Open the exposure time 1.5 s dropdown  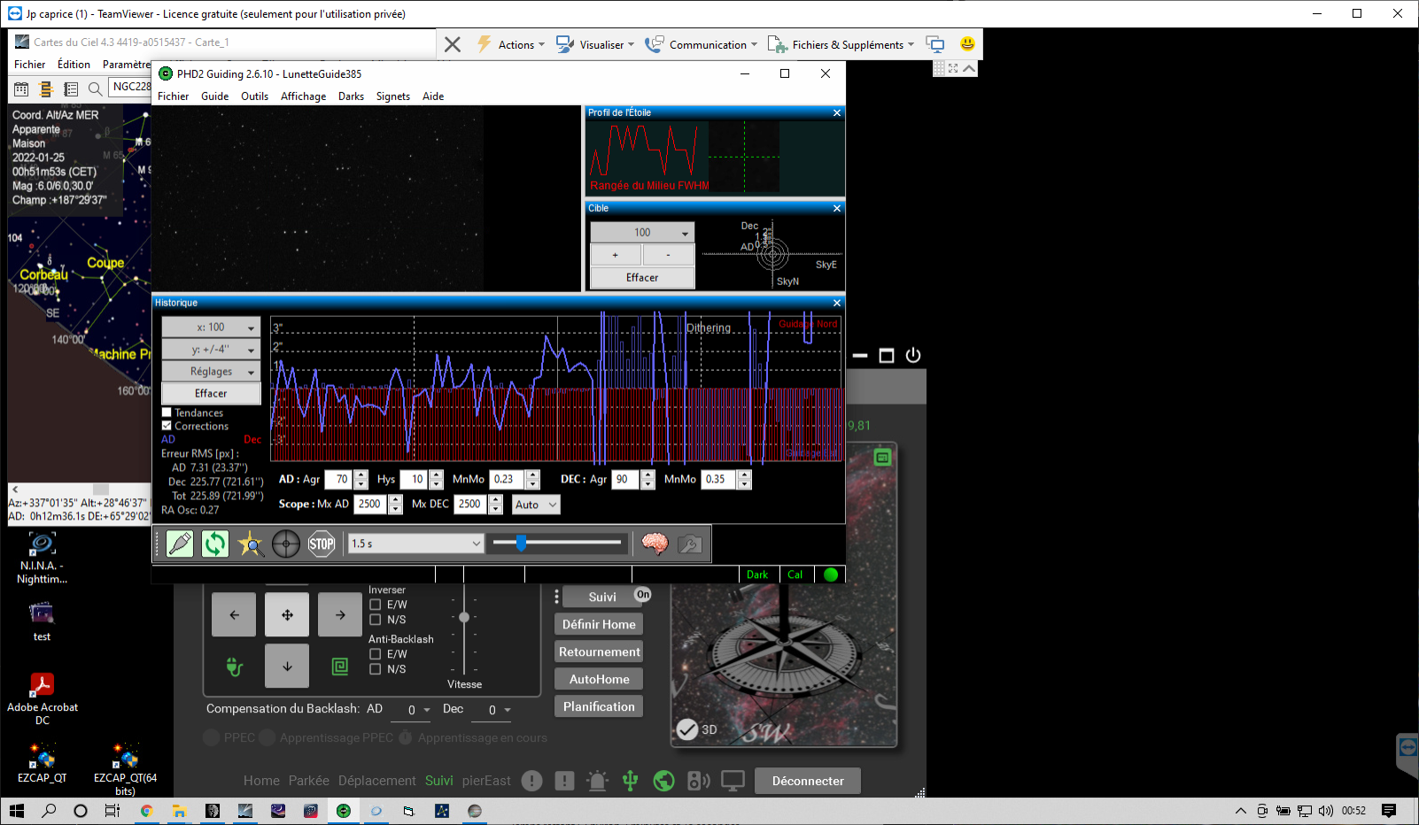point(416,544)
